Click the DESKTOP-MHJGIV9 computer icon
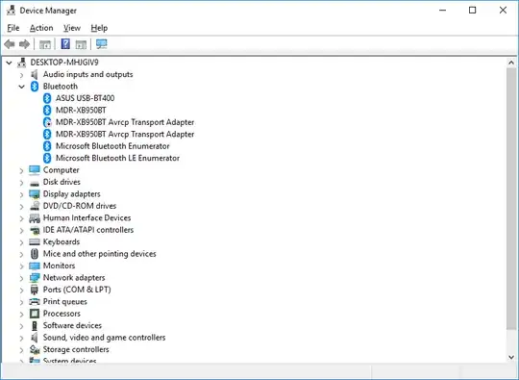The width and height of the screenshot is (519, 380). click(x=22, y=63)
